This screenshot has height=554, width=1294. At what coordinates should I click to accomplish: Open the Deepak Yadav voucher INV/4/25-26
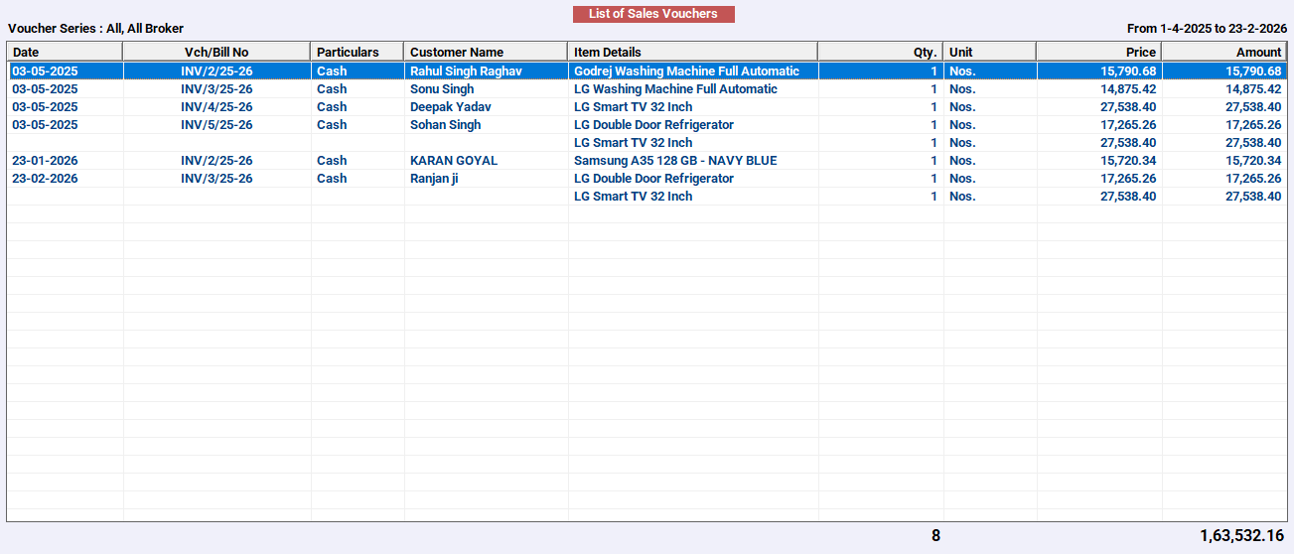[x=216, y=107]
